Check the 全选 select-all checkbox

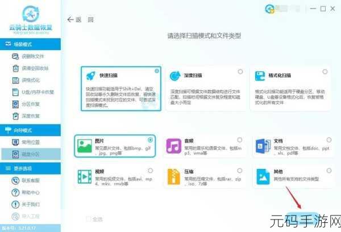coord(89,219)
